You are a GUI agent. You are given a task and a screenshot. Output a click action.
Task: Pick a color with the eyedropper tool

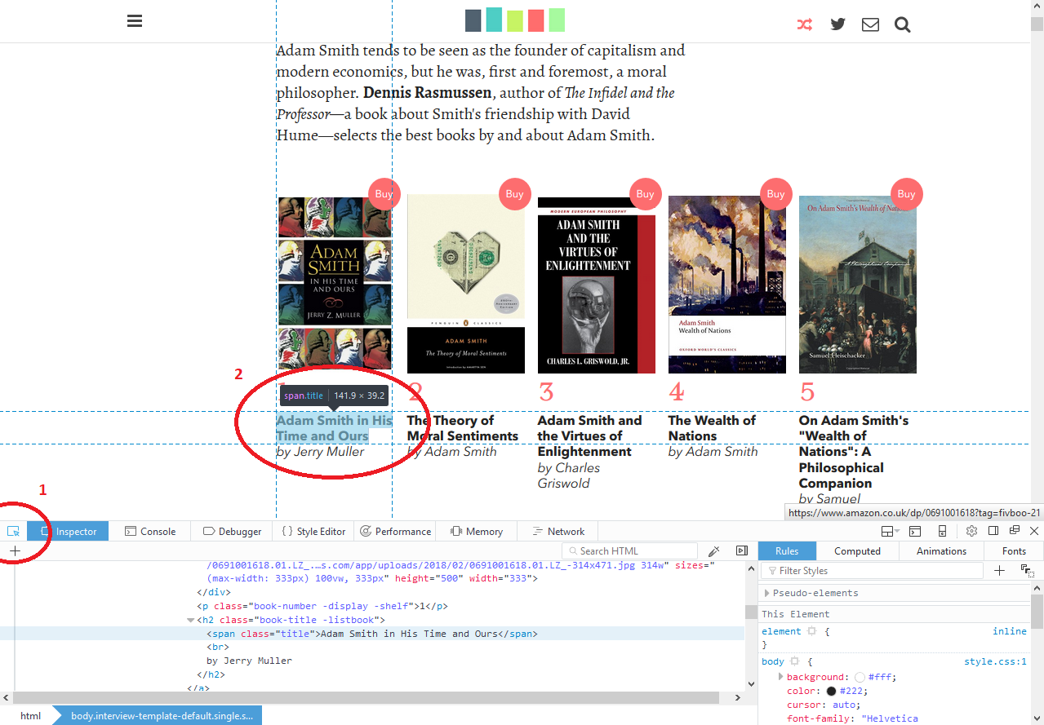(713, 551)
